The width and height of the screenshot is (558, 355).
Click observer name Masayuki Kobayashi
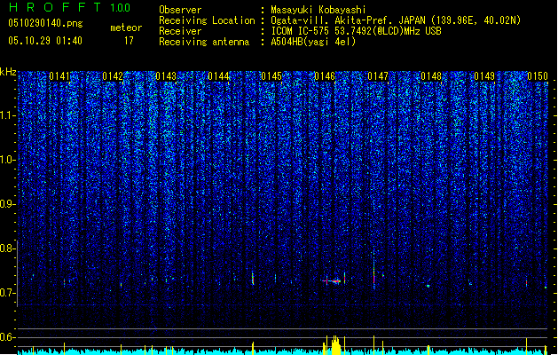[x=318, y=10]
